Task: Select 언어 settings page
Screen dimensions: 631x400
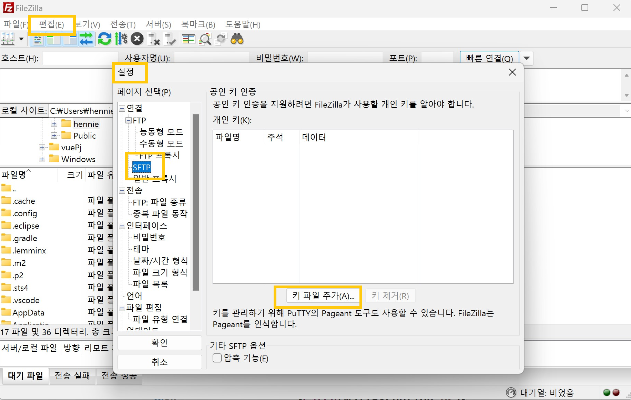Action: pyautogui.click(x=134, y=296)
